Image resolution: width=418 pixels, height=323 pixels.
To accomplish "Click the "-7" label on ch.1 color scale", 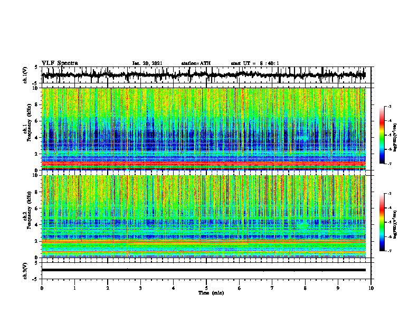I will (x=389, y=164).
